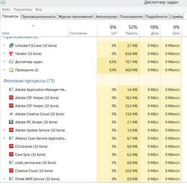The image size is (187, 184).
Task: Switch to the Производительность tab
Action: coord(38,17)
